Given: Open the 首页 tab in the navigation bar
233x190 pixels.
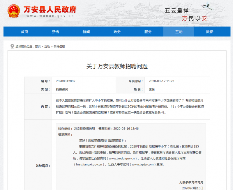Looking at the screenshot, I should 24,32.
